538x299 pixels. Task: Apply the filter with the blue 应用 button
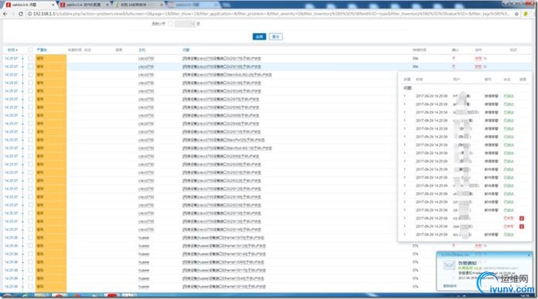click(x=259, y=36)
